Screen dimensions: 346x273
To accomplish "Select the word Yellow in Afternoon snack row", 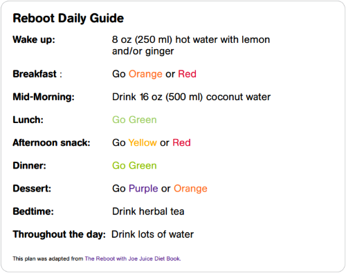I will [x=143, y=142].
